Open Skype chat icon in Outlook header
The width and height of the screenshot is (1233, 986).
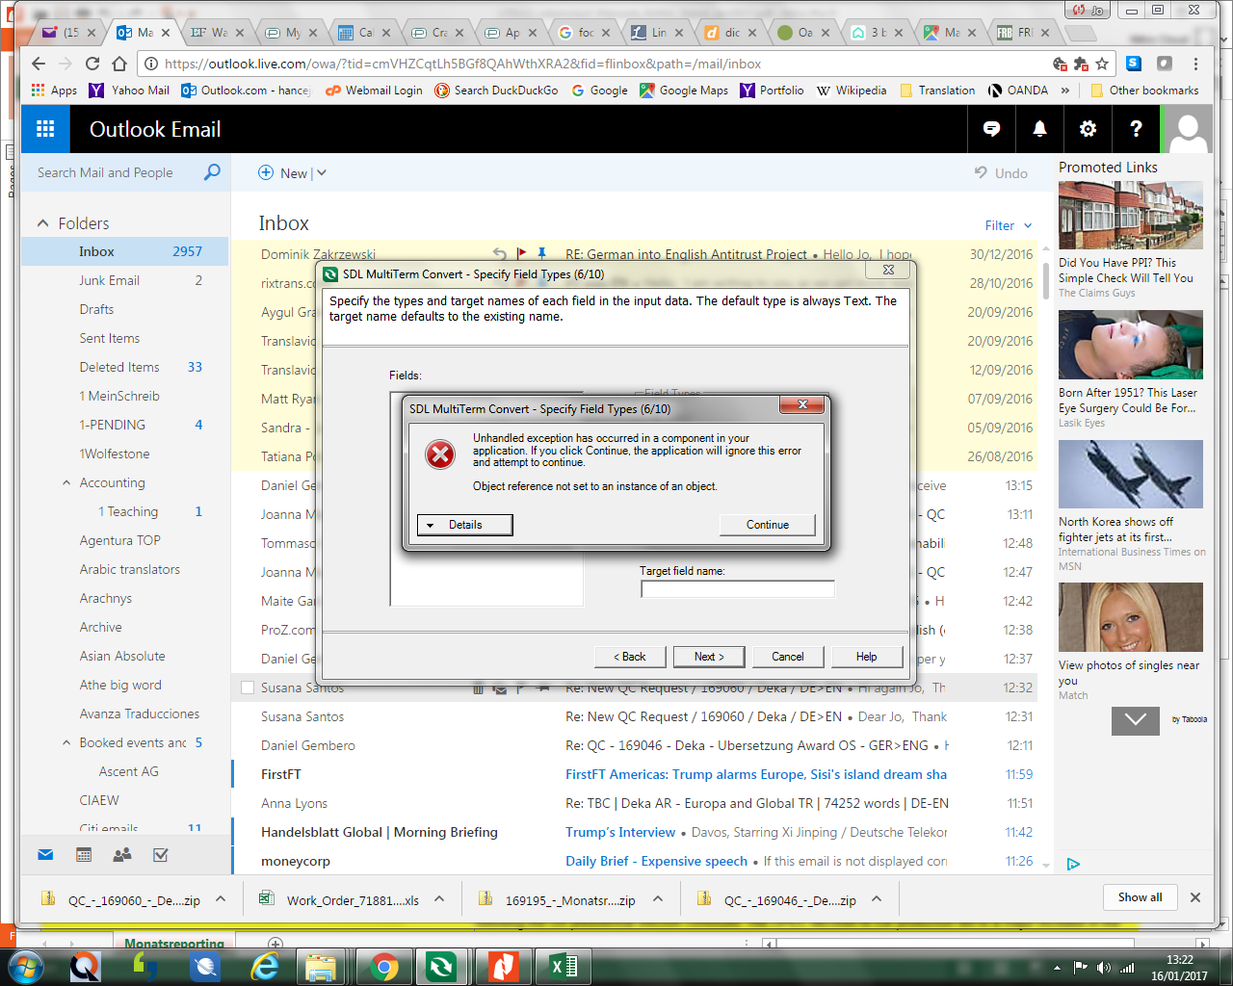click(991, 129)
